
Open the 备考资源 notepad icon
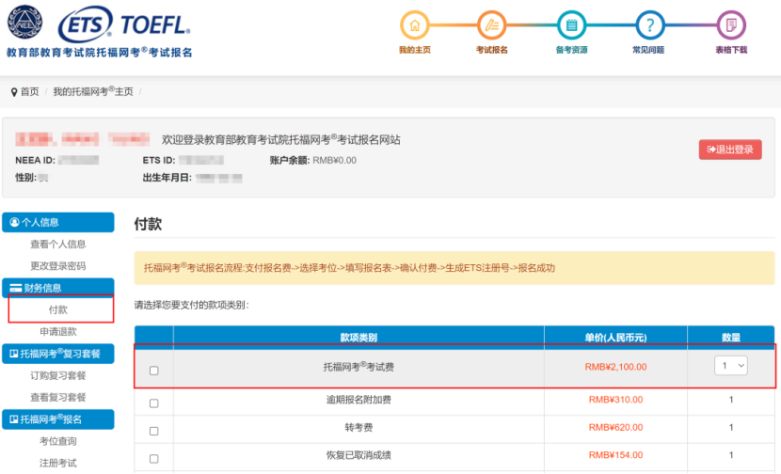click(571, 24)
